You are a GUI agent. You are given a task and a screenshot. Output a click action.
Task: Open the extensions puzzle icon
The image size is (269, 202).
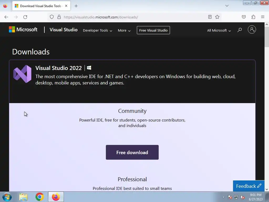coord(253,17)
